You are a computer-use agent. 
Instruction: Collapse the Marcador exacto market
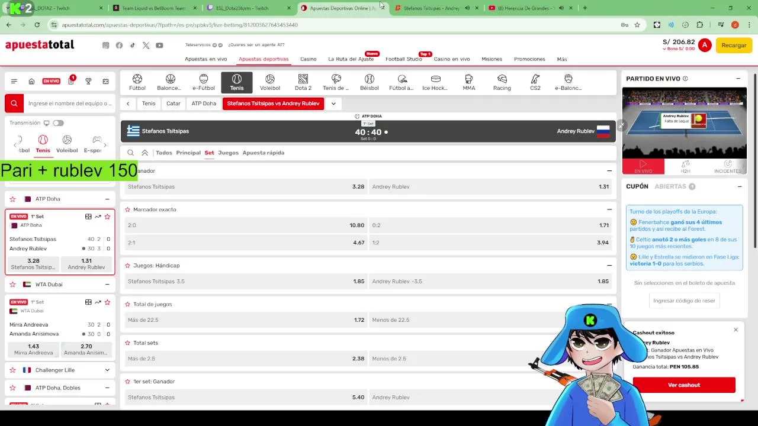tap(609, 209)
